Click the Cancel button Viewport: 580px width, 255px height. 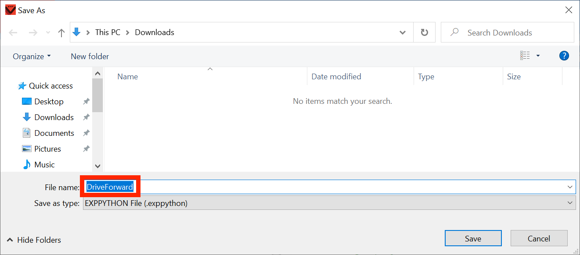tap(539, 238)
